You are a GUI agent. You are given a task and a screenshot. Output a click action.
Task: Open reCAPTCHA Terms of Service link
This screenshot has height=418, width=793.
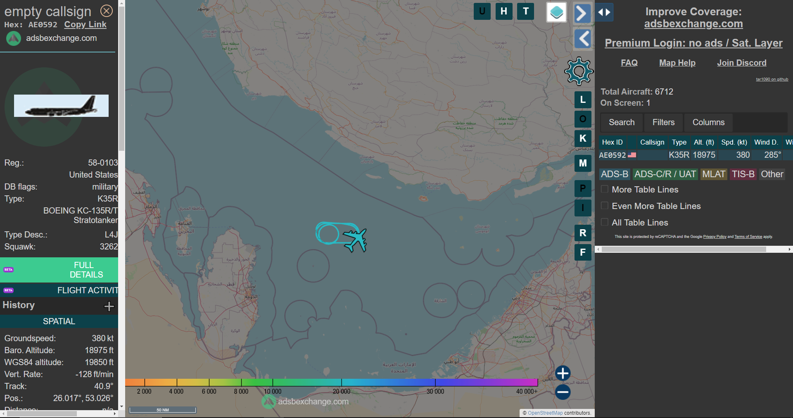coord(748,237)
